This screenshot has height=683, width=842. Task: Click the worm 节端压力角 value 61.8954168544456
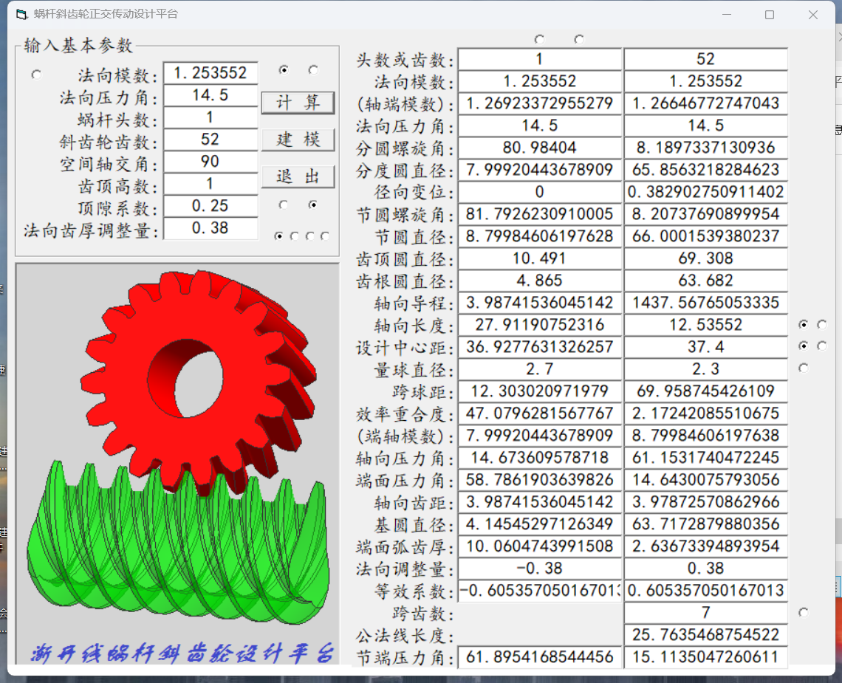540,657
